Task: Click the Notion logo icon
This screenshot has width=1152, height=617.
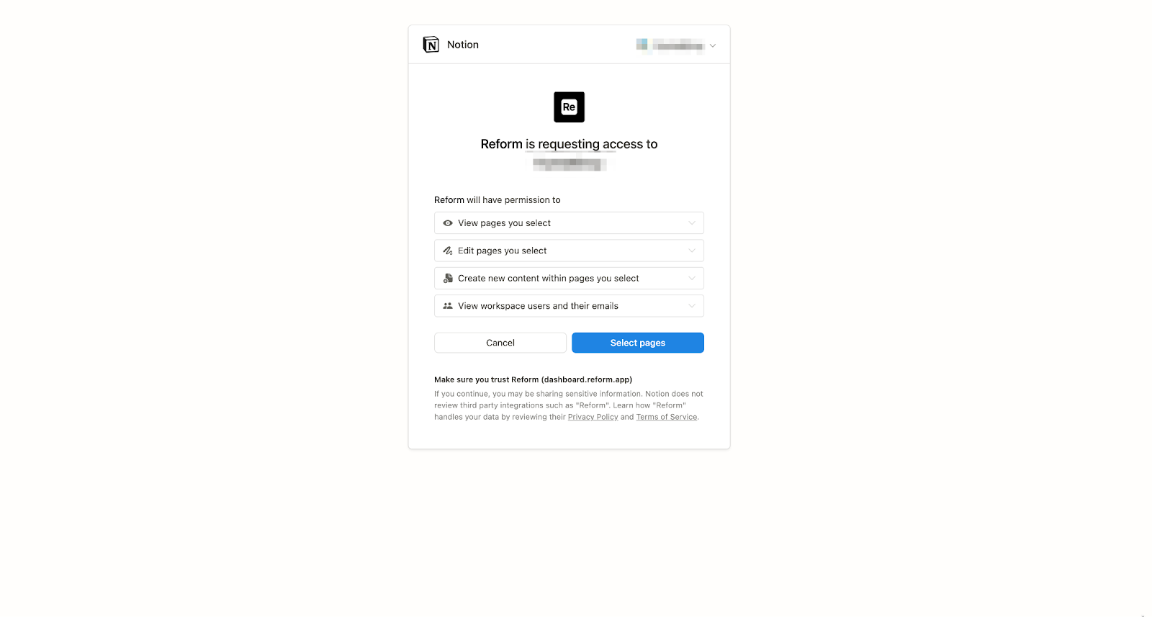Action: [431, 45]
